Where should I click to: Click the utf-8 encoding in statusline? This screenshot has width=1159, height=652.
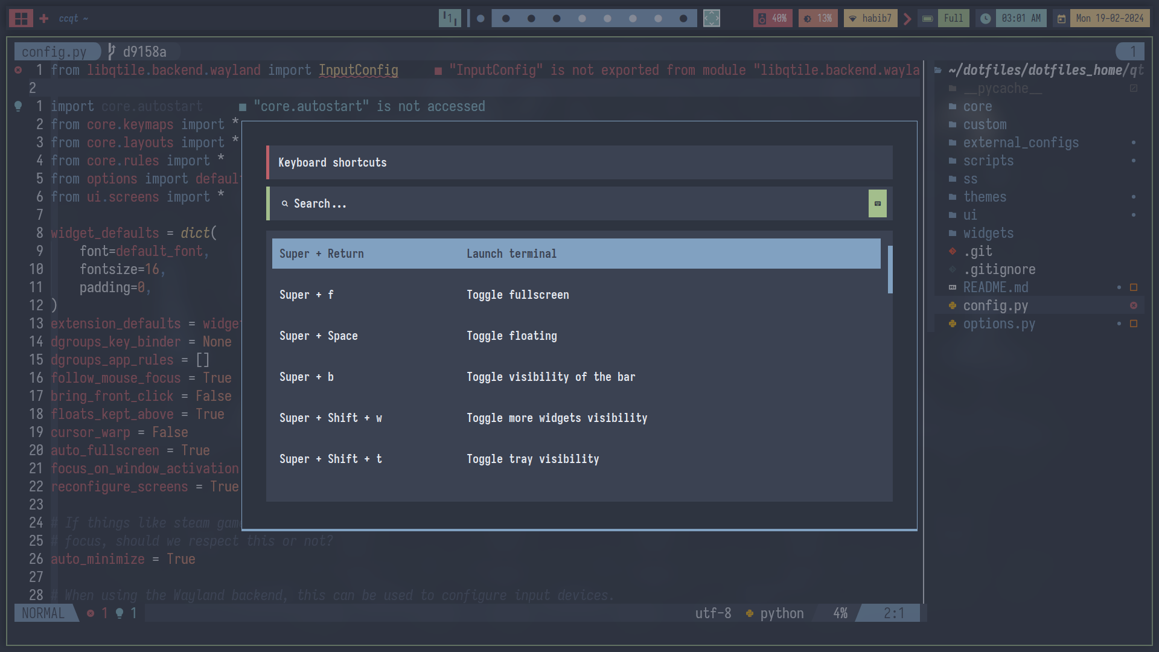click(x=713, y=613)
